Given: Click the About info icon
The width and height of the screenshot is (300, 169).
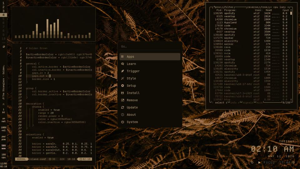Looking at the screenshot, I should [x=122, y=115].
